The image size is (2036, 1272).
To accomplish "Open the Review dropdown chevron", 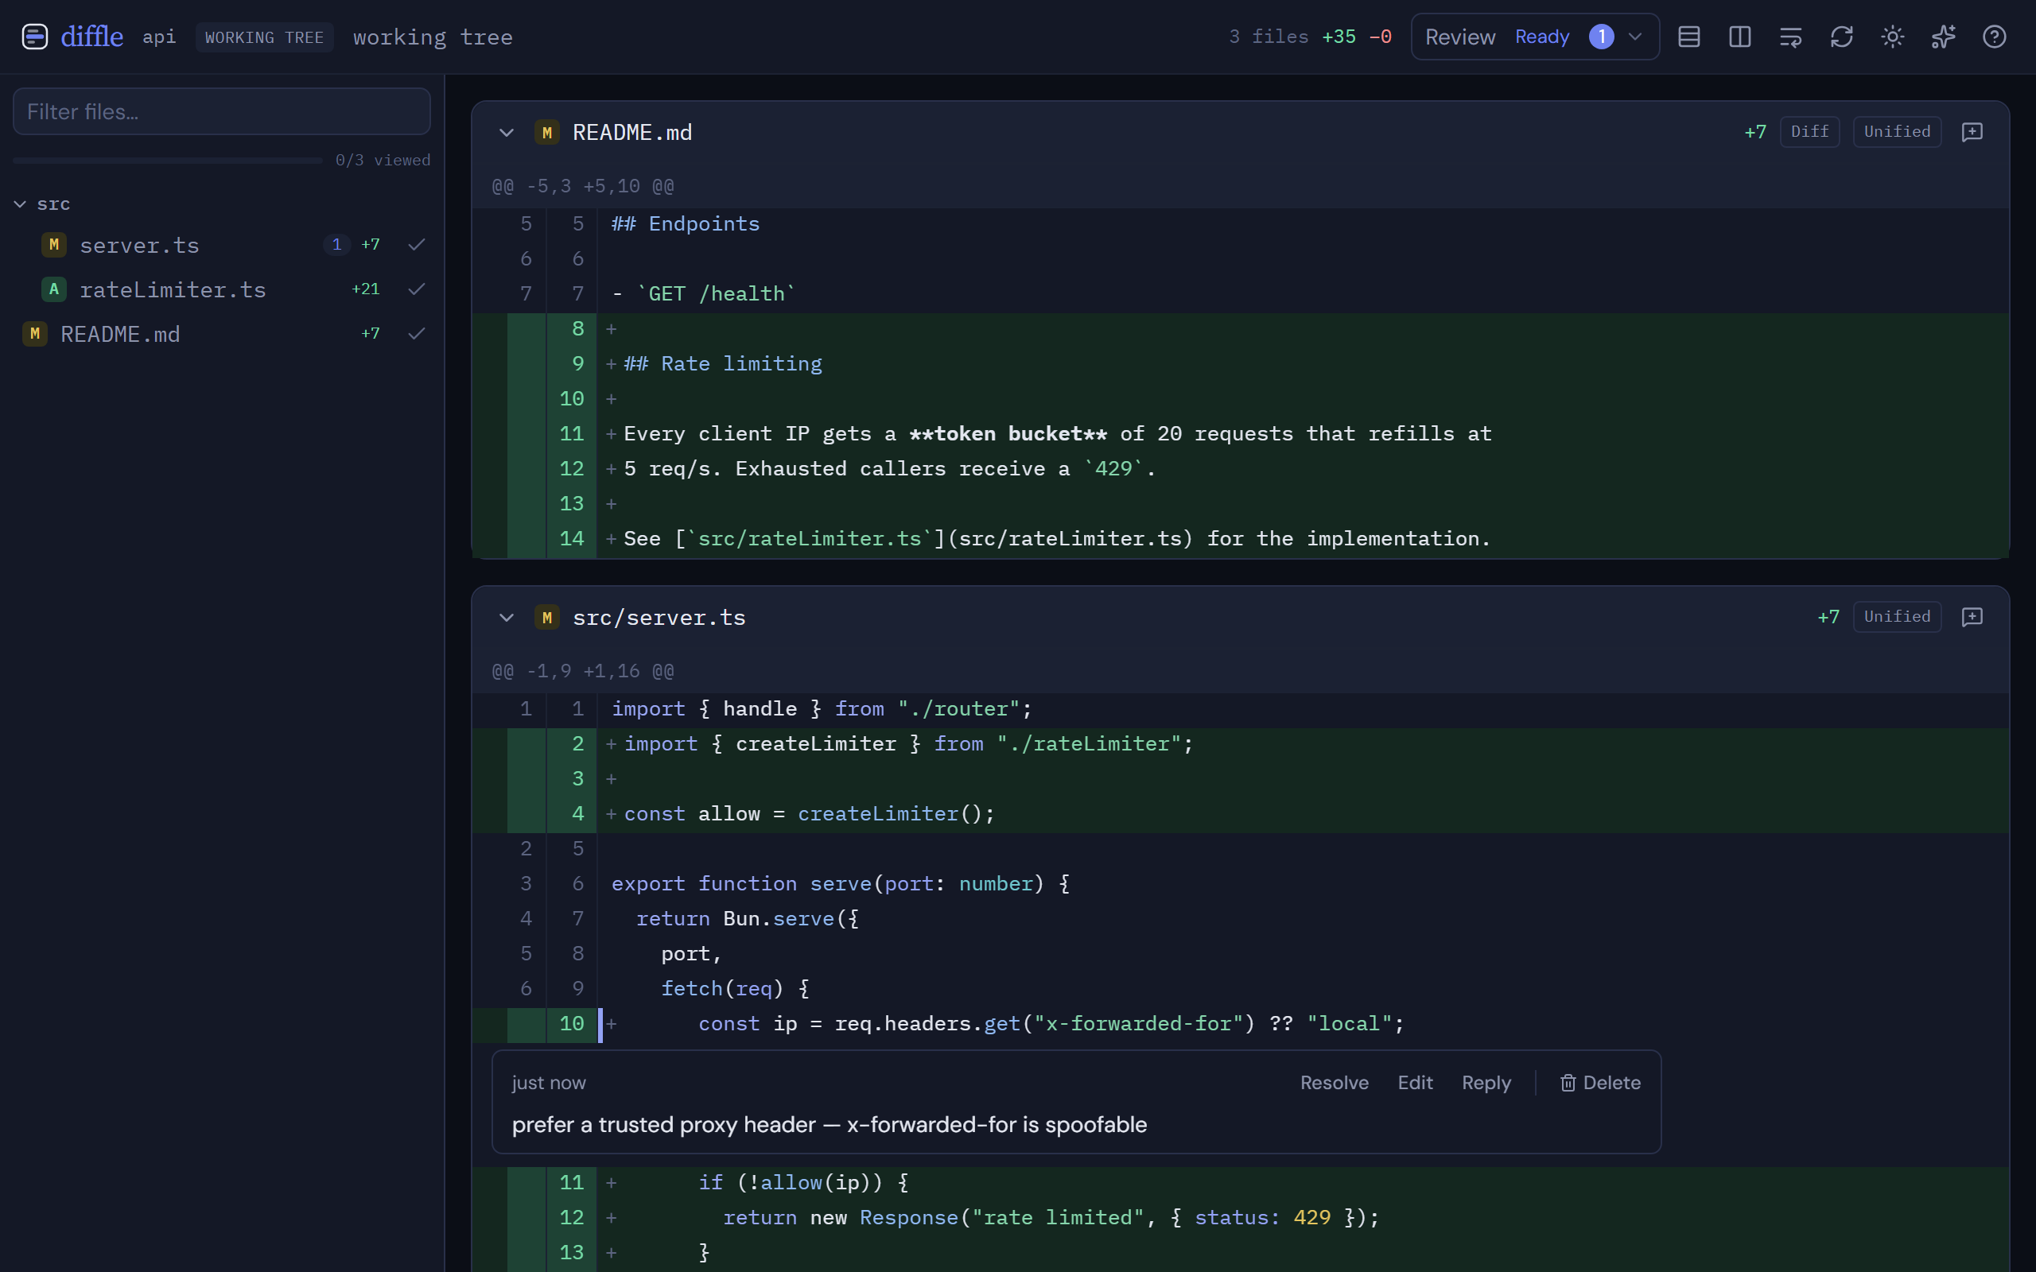I will pyautogui.click(x=1634, y=37).
